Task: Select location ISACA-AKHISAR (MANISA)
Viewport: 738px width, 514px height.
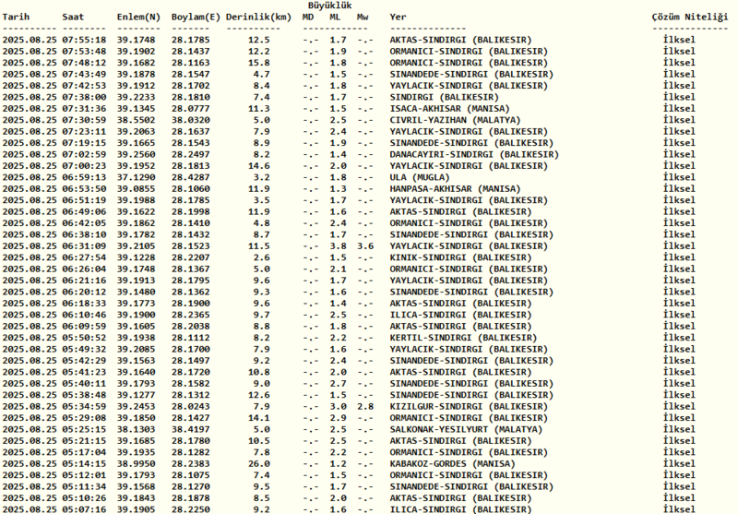Action: [449, 109]
